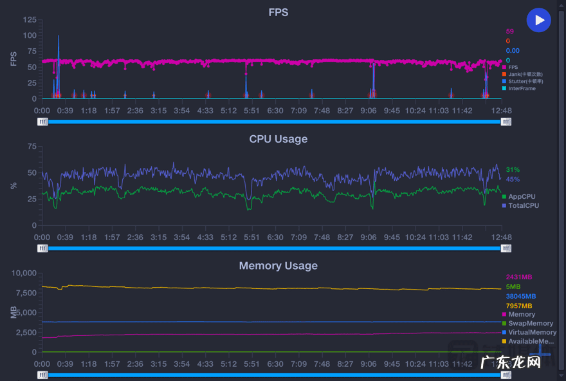Click the 6:30 label on CPU time axis

point(275,237)
